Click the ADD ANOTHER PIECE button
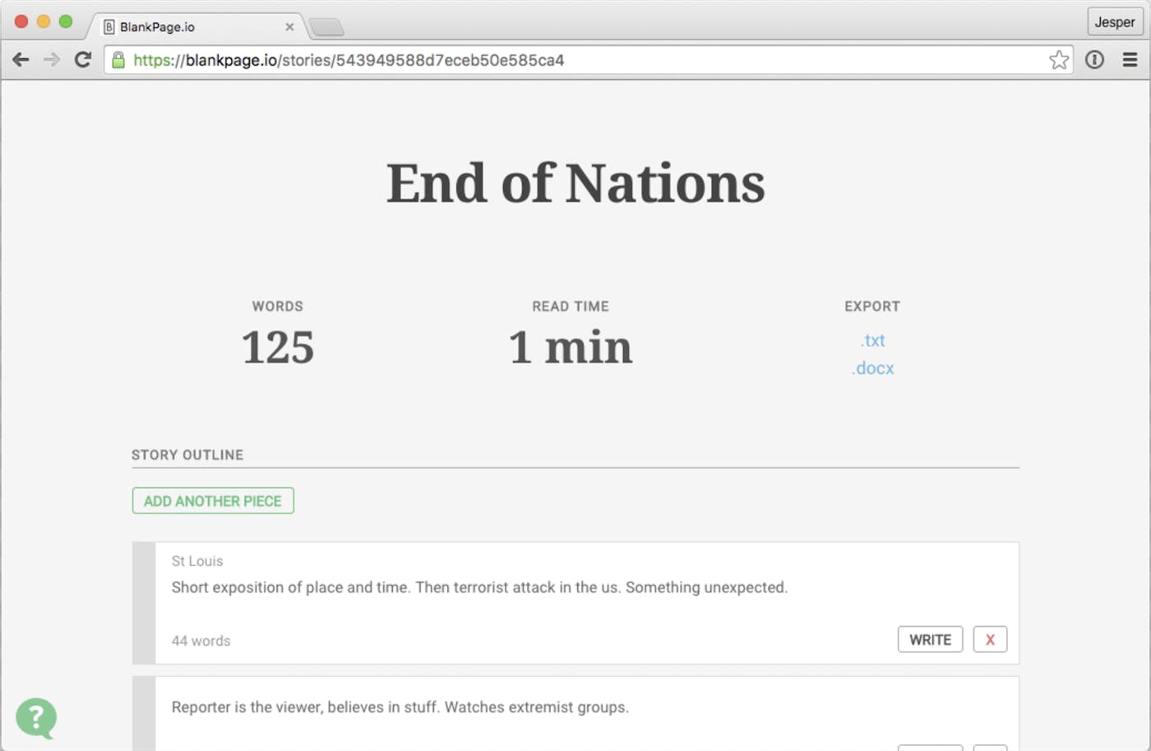The width and height of the screenshot is (1151, 751). pyautogui.click(x=213, y=501)
